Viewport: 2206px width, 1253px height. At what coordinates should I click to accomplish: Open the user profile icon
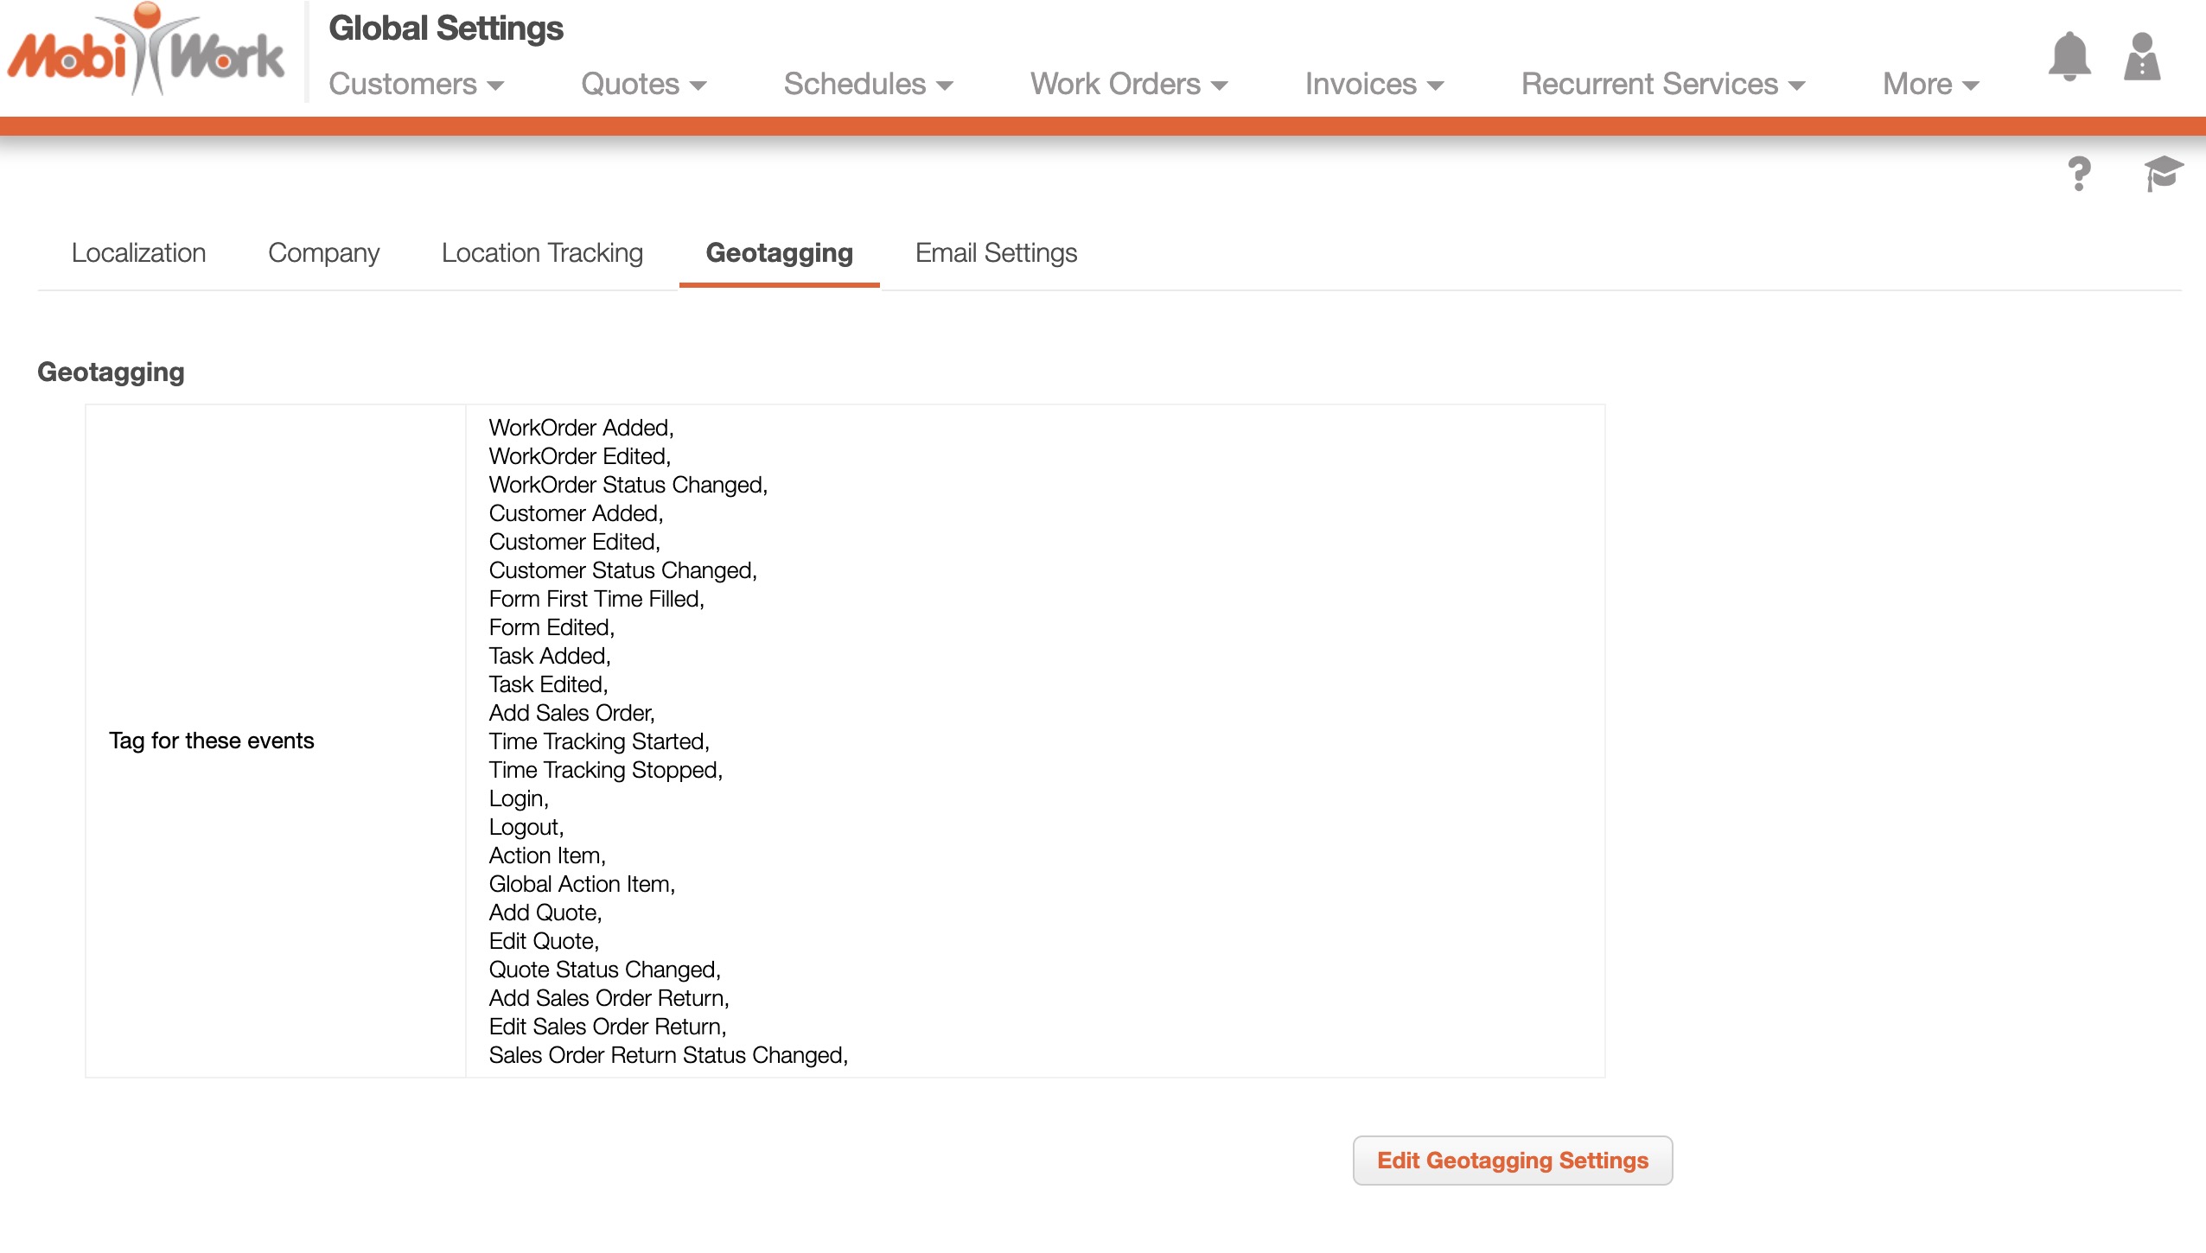[2142, 57]
